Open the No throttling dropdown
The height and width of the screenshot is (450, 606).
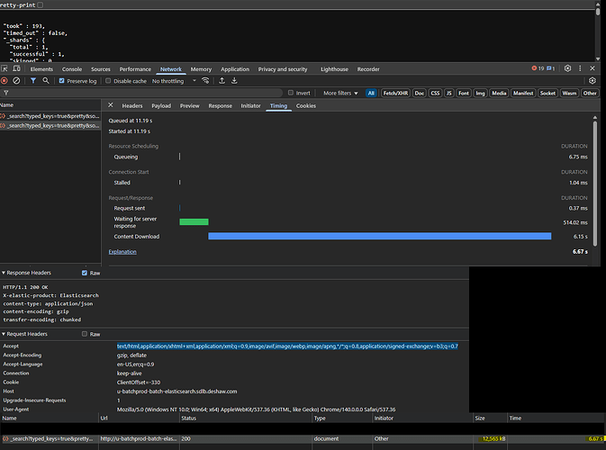(173, 80)
